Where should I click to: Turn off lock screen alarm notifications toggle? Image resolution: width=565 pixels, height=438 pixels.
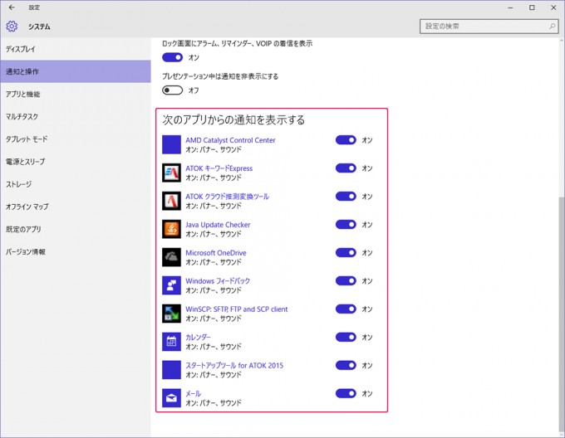click(172, 57)
